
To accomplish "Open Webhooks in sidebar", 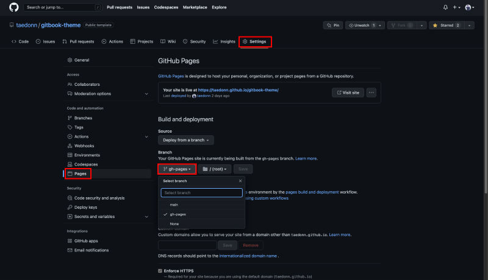I will 107,145.
